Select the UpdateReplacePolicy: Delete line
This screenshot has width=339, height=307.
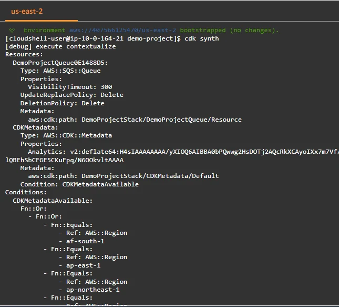pyautogui.click(x=72, y=95)
